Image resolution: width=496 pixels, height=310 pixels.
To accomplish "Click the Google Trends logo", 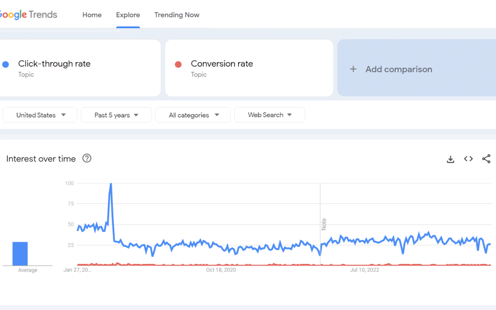I will point(28,14).
